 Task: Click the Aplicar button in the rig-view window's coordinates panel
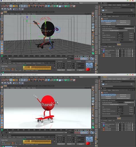tap(81, 70)
